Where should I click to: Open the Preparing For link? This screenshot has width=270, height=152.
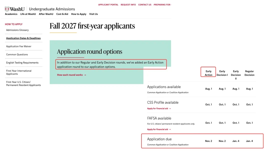[162, 5]
